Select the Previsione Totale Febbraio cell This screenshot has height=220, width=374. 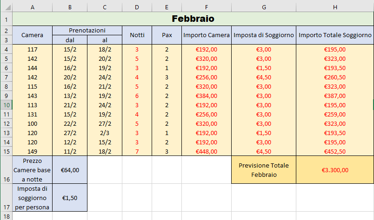(x=264, y=170)
